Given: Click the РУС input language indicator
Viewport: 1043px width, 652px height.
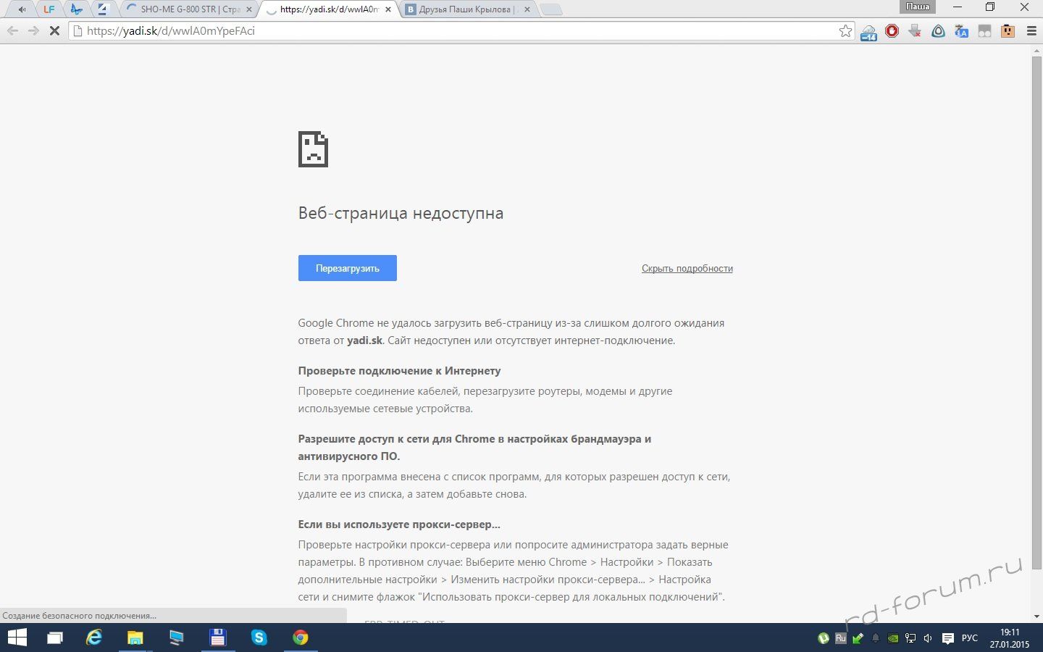Looking at the screenshot, I should [x=969, y=638].
